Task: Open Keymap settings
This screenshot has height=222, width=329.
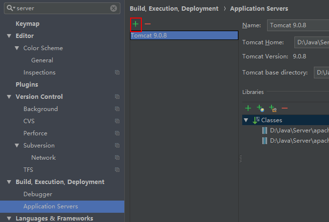Action: point(27,24)
